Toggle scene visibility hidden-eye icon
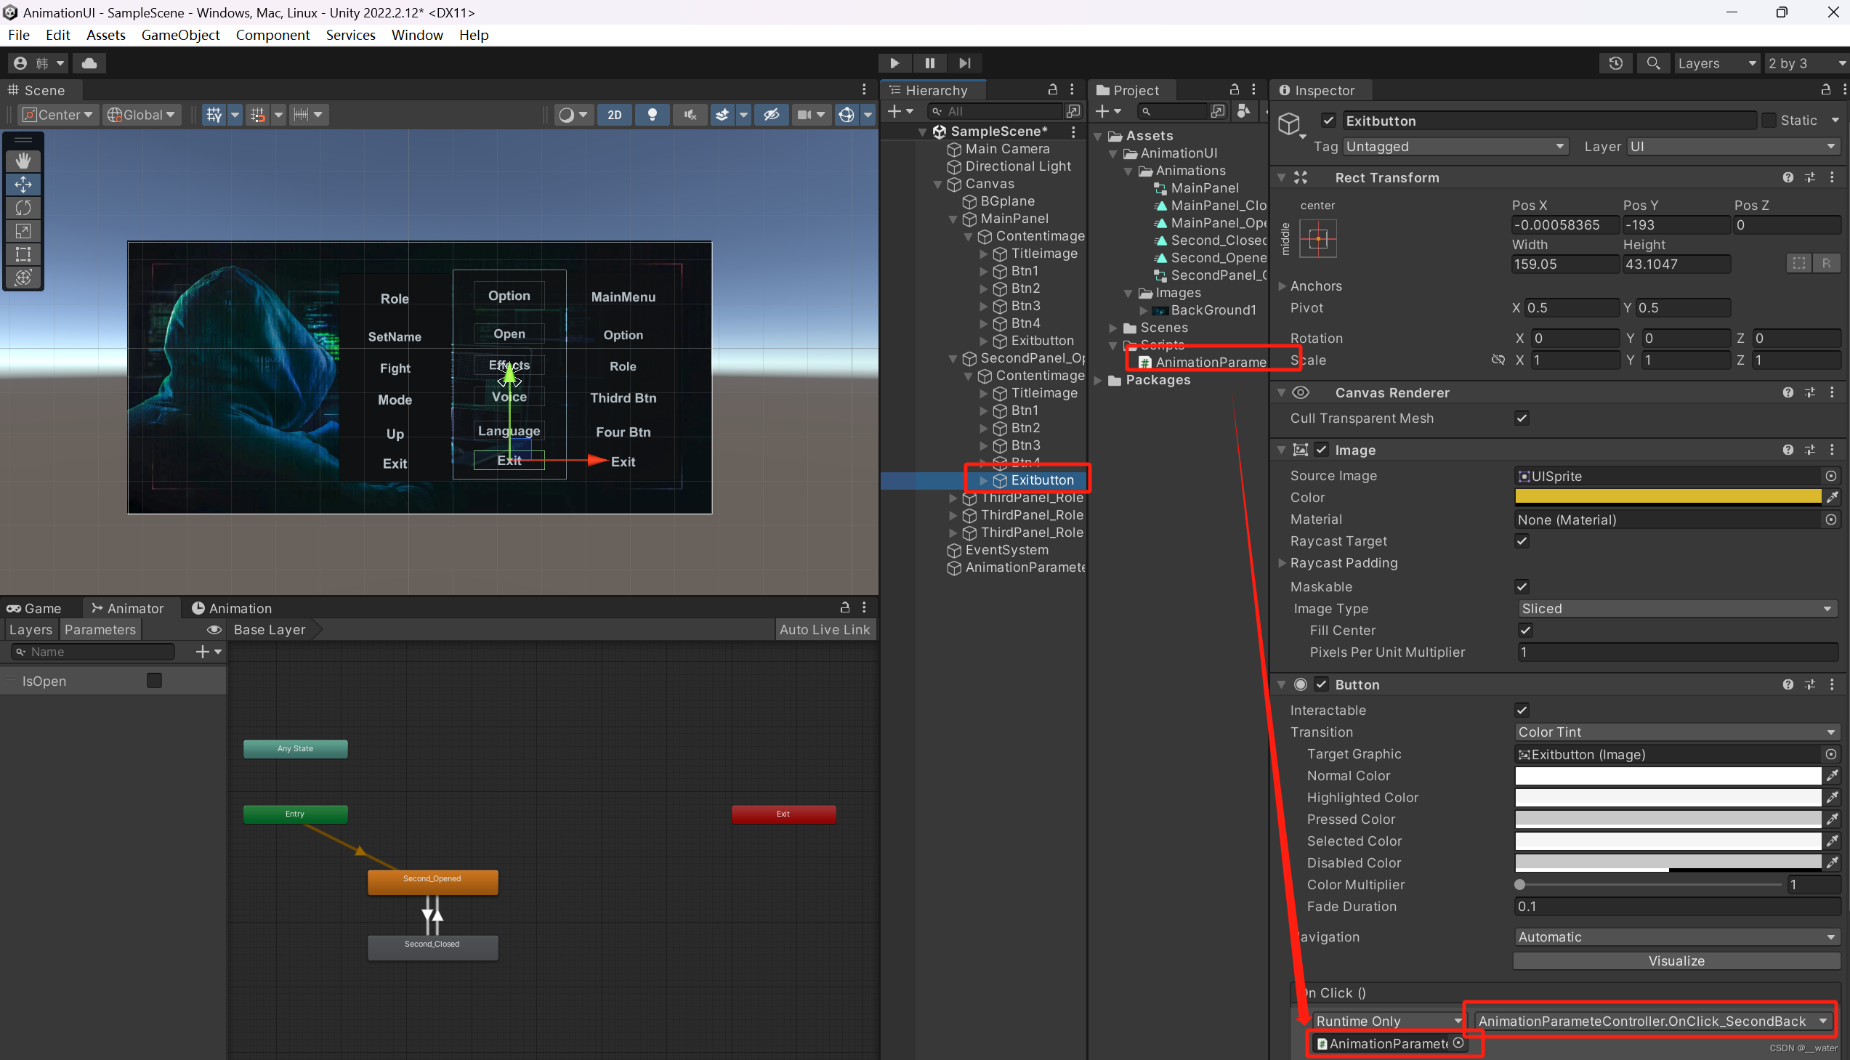Viewport: 1850px width, 1060px height. [x=772, y=114]
